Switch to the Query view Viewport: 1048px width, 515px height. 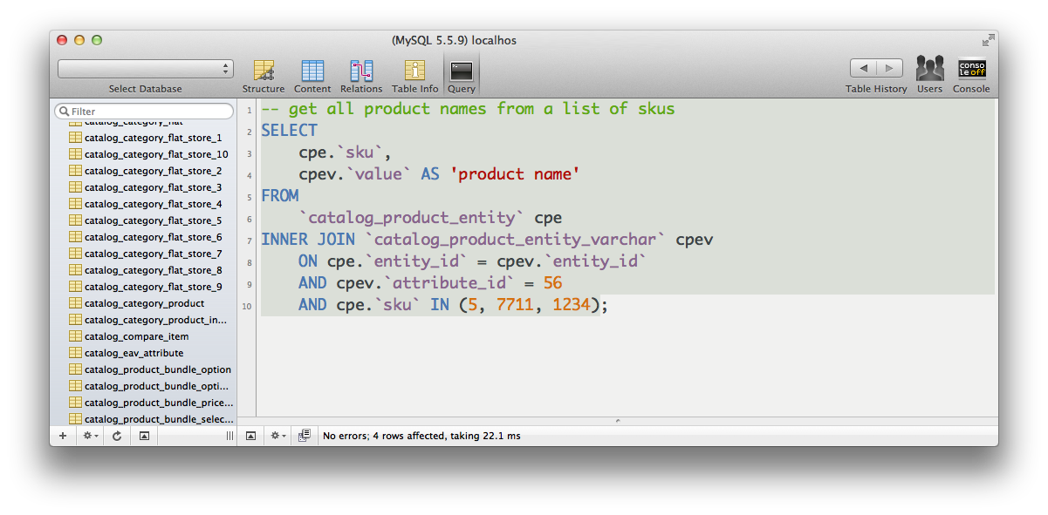462,77
